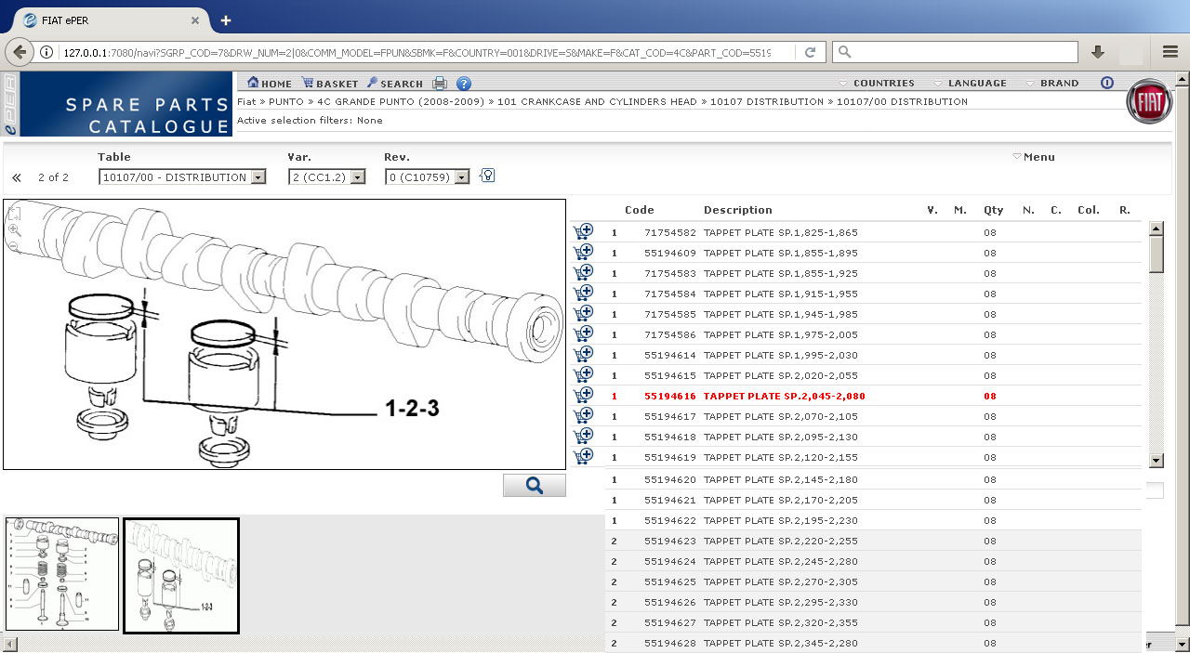Select row TAPPET PLATE SP.2,220-2,255

click(x=873, y=541)
